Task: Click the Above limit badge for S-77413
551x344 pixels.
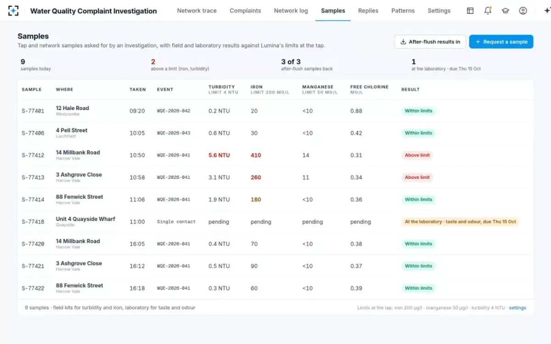Action: (417, 178)
